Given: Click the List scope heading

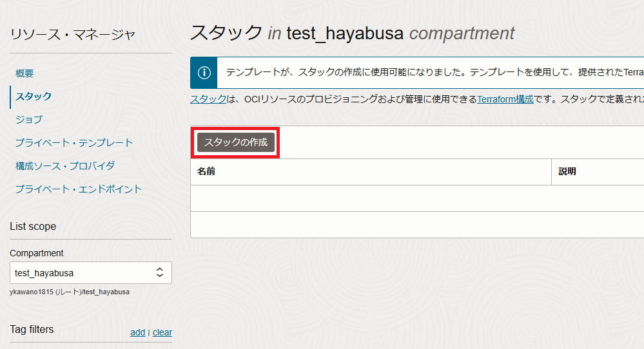Looking at the screenshot, I should [x=33, y=227].
